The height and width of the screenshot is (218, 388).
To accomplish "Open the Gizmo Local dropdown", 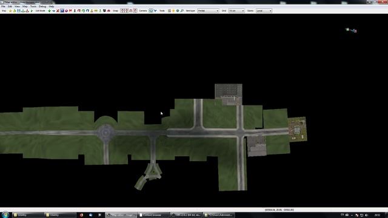I will click(264, 11).
